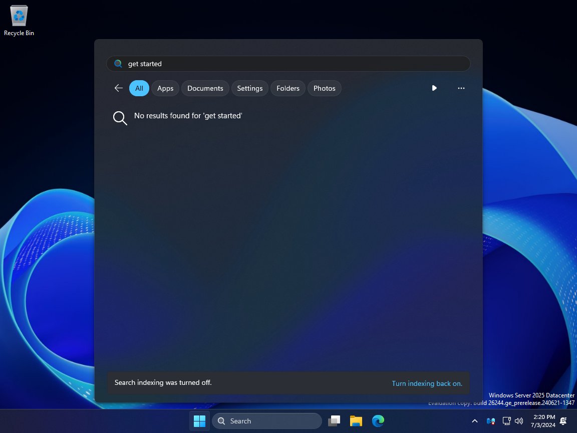The image size is (577, 433).
Task: Filter results by Documents
Action: pyautogui.click(x=205, y=88)
